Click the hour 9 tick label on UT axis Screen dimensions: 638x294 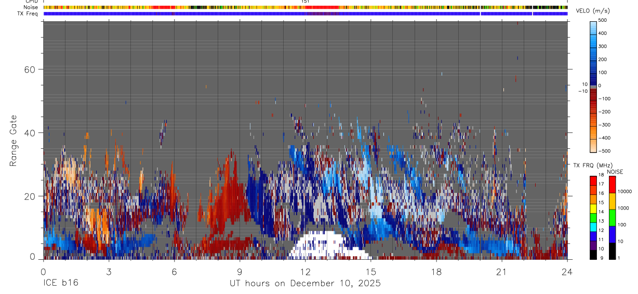coord(240,271)
